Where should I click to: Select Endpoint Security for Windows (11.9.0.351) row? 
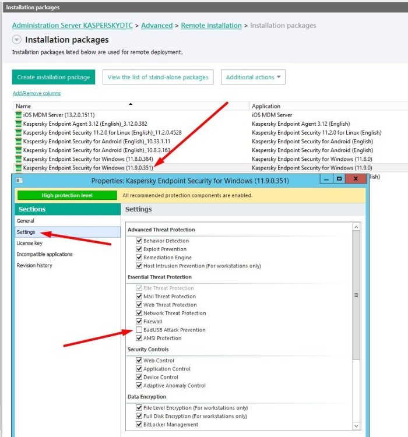[210, 168]
